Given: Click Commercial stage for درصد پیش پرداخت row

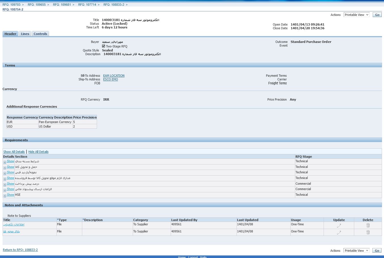Looking at the screenshot, I should pyautogui.click(x=303, y=184).
